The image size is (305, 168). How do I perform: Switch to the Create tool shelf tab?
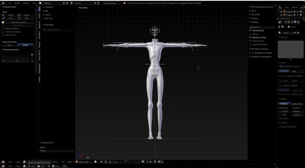tap(40, 16)
